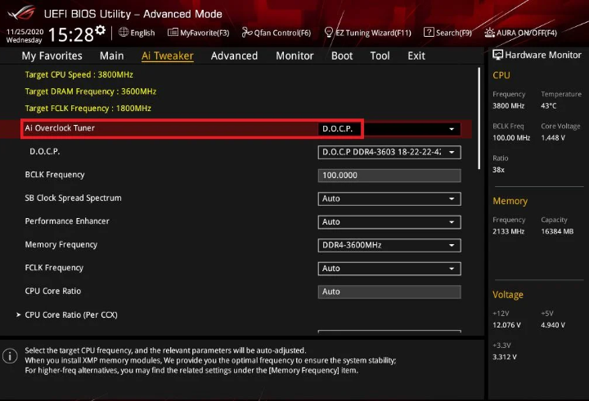589x401 pixels.
Task: Select the D.O.C.P. row label
Action: pyautogui.click(x=45, y=152)
